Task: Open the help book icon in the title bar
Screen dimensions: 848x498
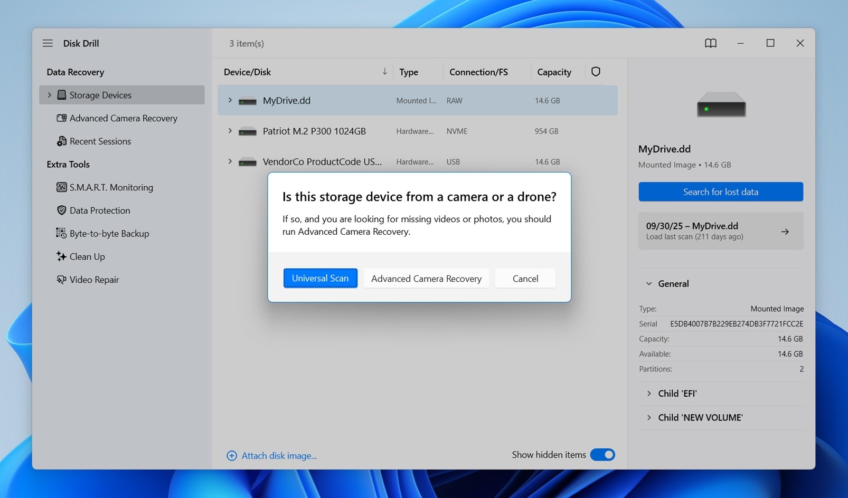Action: click(x=711, y=43)
